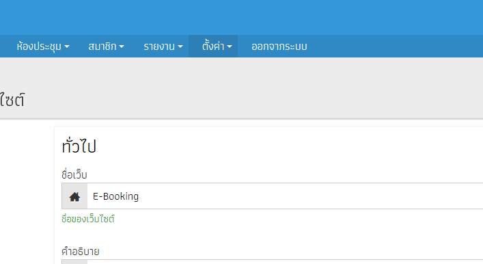The height and width of the screenshot is (264, 483).
Task: Open the รายงาน menu
Action: (163, 47)
